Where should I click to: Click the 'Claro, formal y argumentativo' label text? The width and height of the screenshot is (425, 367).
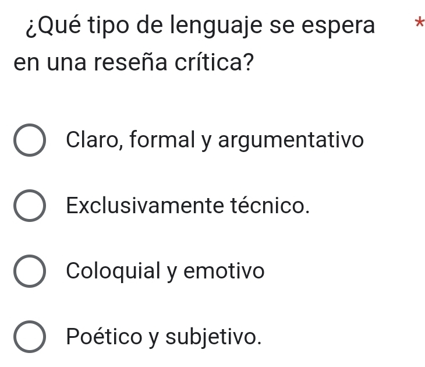(x=215, y=140)
